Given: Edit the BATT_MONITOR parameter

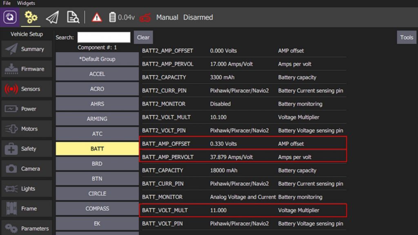Looking at the screenshot, I should coord(244,197).
